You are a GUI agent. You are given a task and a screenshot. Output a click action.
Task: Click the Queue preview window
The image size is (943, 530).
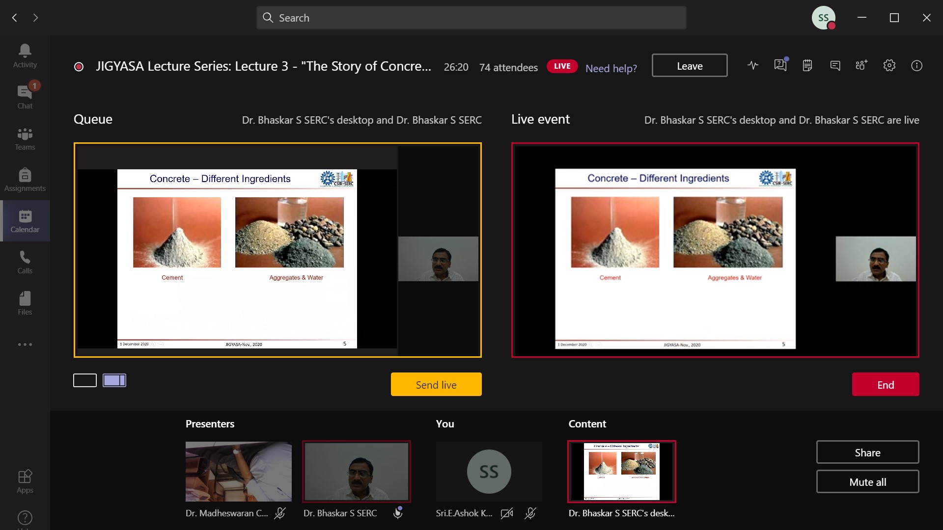(277, 250)
